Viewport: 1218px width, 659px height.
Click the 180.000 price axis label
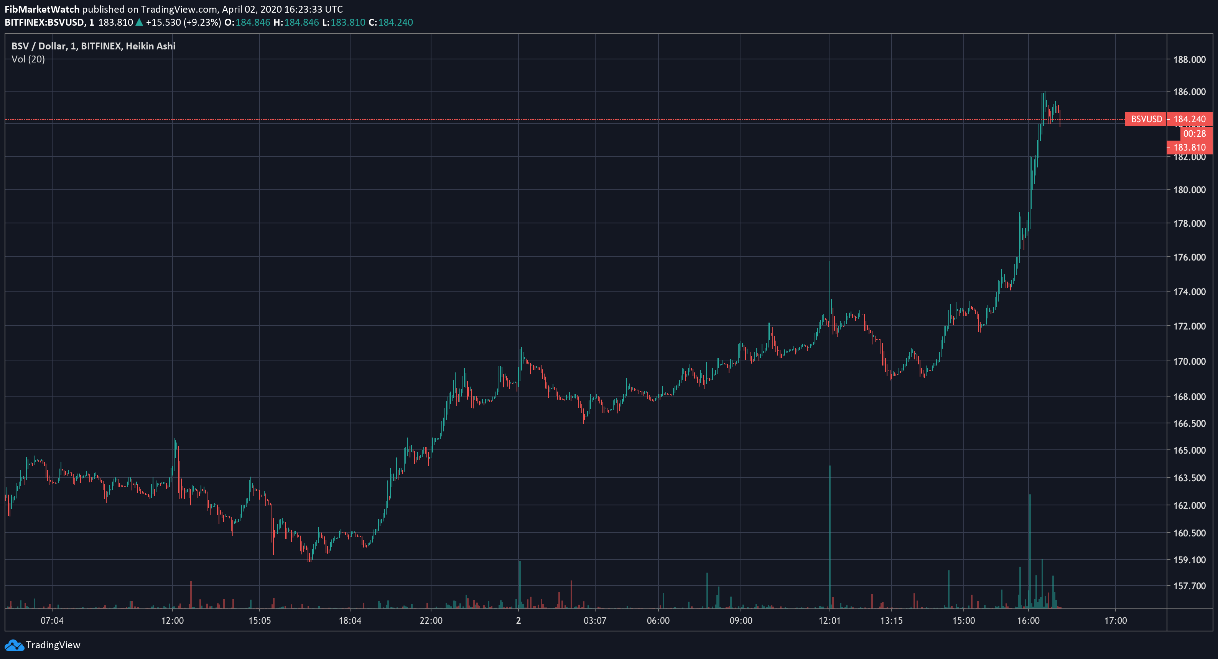click(1190, 190)
